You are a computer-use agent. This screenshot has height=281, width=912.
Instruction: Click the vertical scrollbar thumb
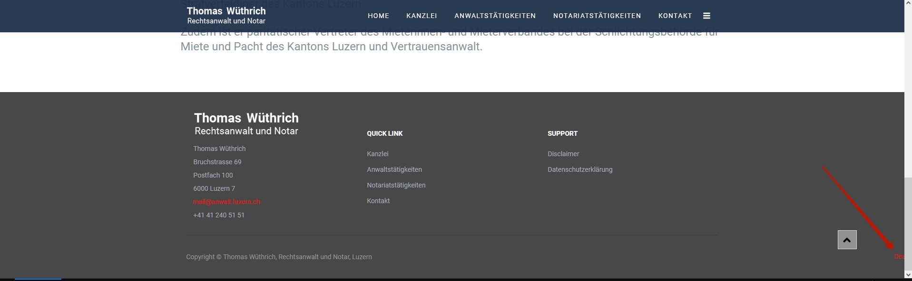tap(908, 223)
